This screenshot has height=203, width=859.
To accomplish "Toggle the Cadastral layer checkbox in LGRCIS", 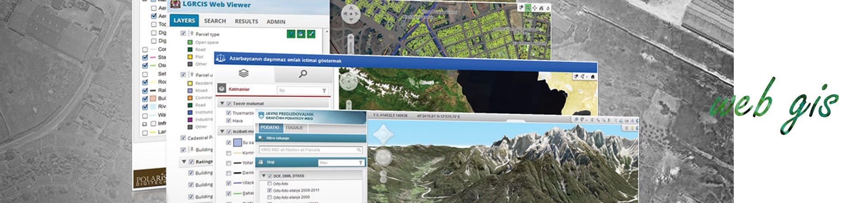I will 183,138.
